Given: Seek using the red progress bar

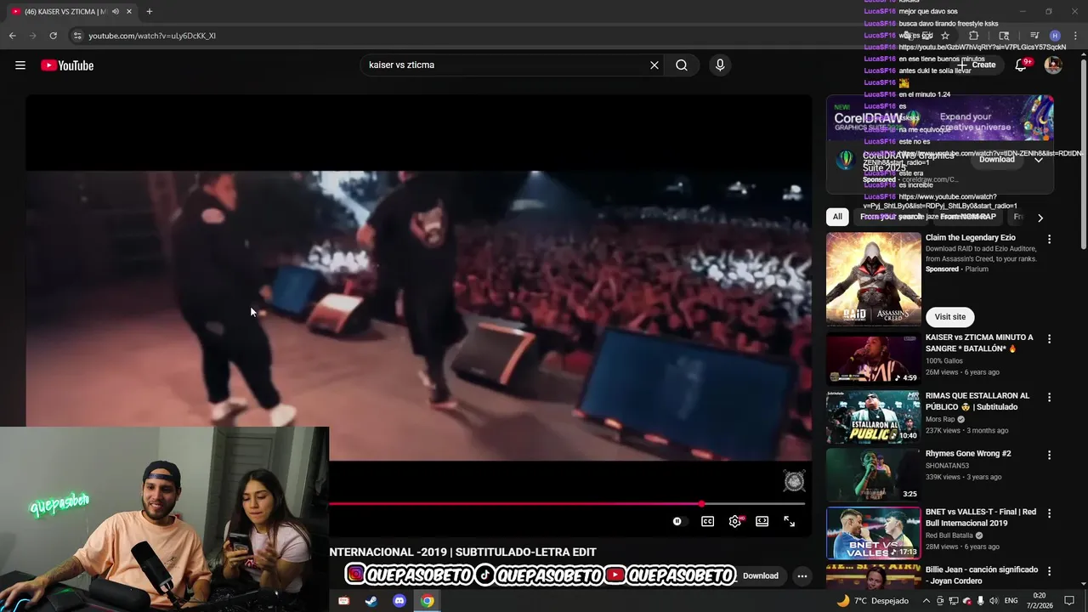Looking at the screenshot, I should pyautogui.click(x=567, y=504).
